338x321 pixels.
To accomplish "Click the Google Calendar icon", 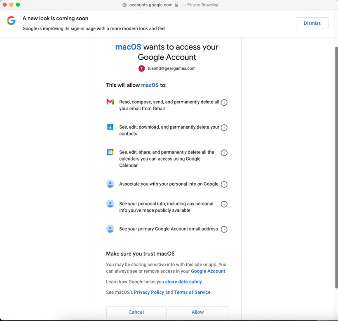I will point(110,152).
